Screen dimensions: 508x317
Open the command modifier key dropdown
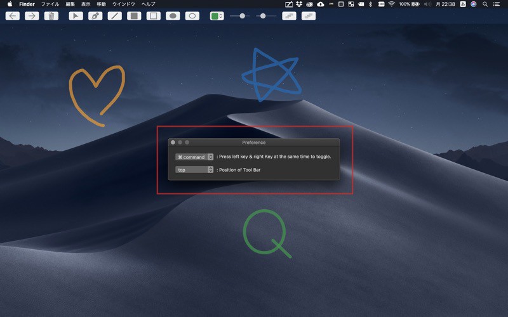(194, 157)
